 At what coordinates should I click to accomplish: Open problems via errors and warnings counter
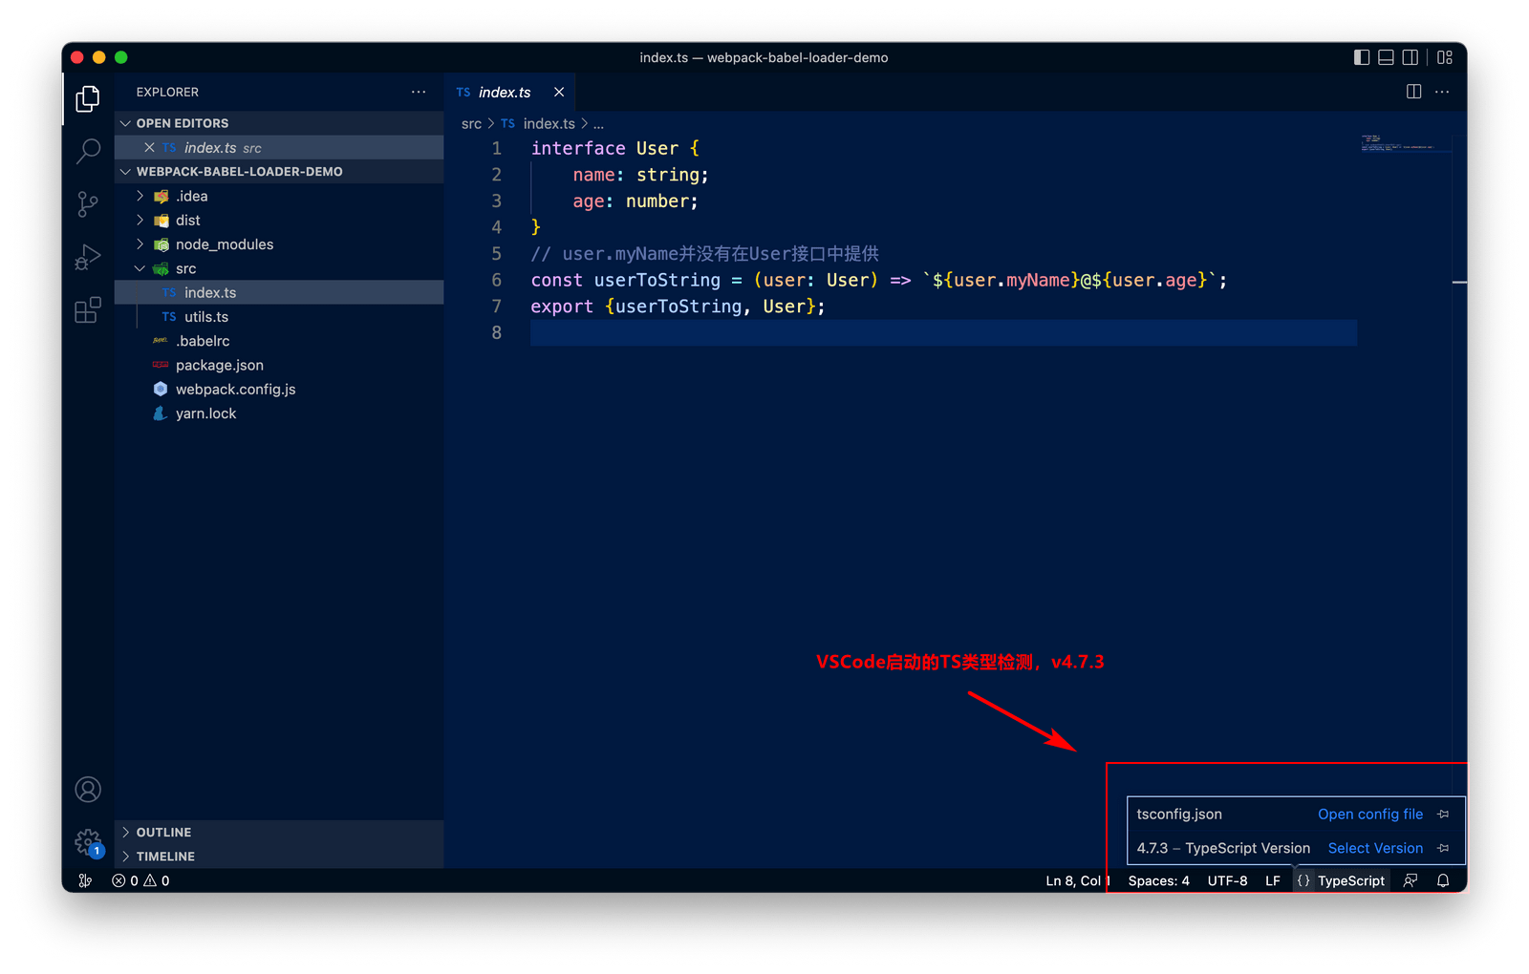click(x=140, y=880)
